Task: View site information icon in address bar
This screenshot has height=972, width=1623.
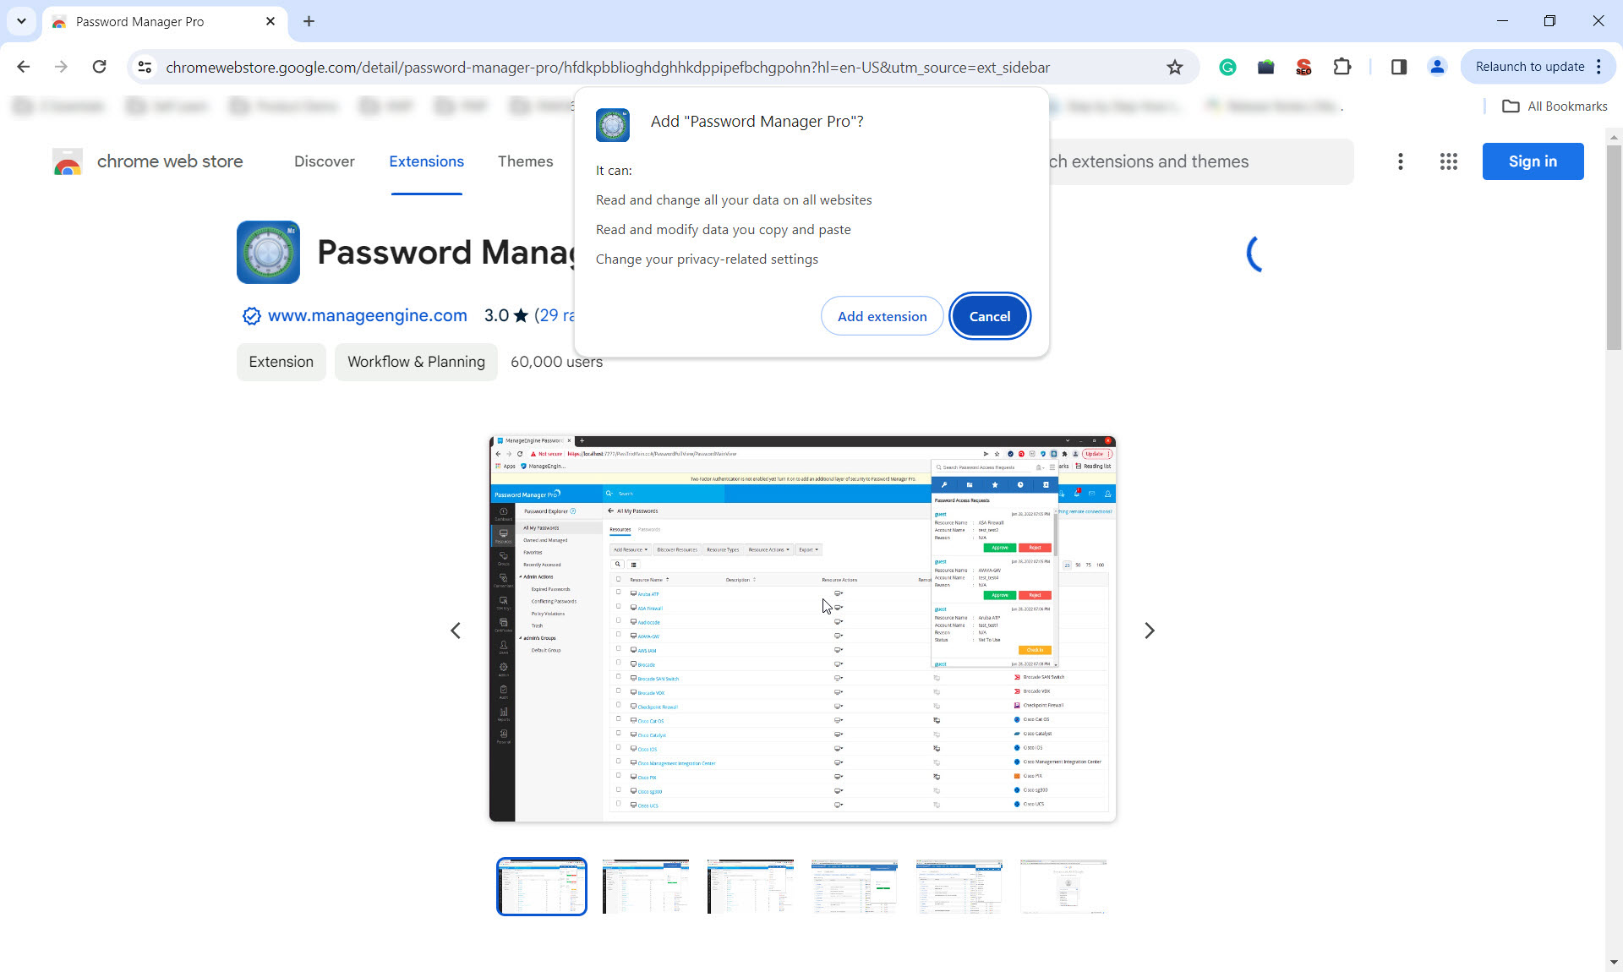Action: coord(145,67)
